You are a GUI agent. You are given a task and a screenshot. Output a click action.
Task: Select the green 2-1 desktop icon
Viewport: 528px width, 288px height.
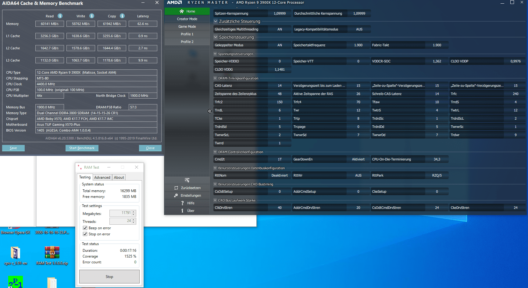(16, 282)
